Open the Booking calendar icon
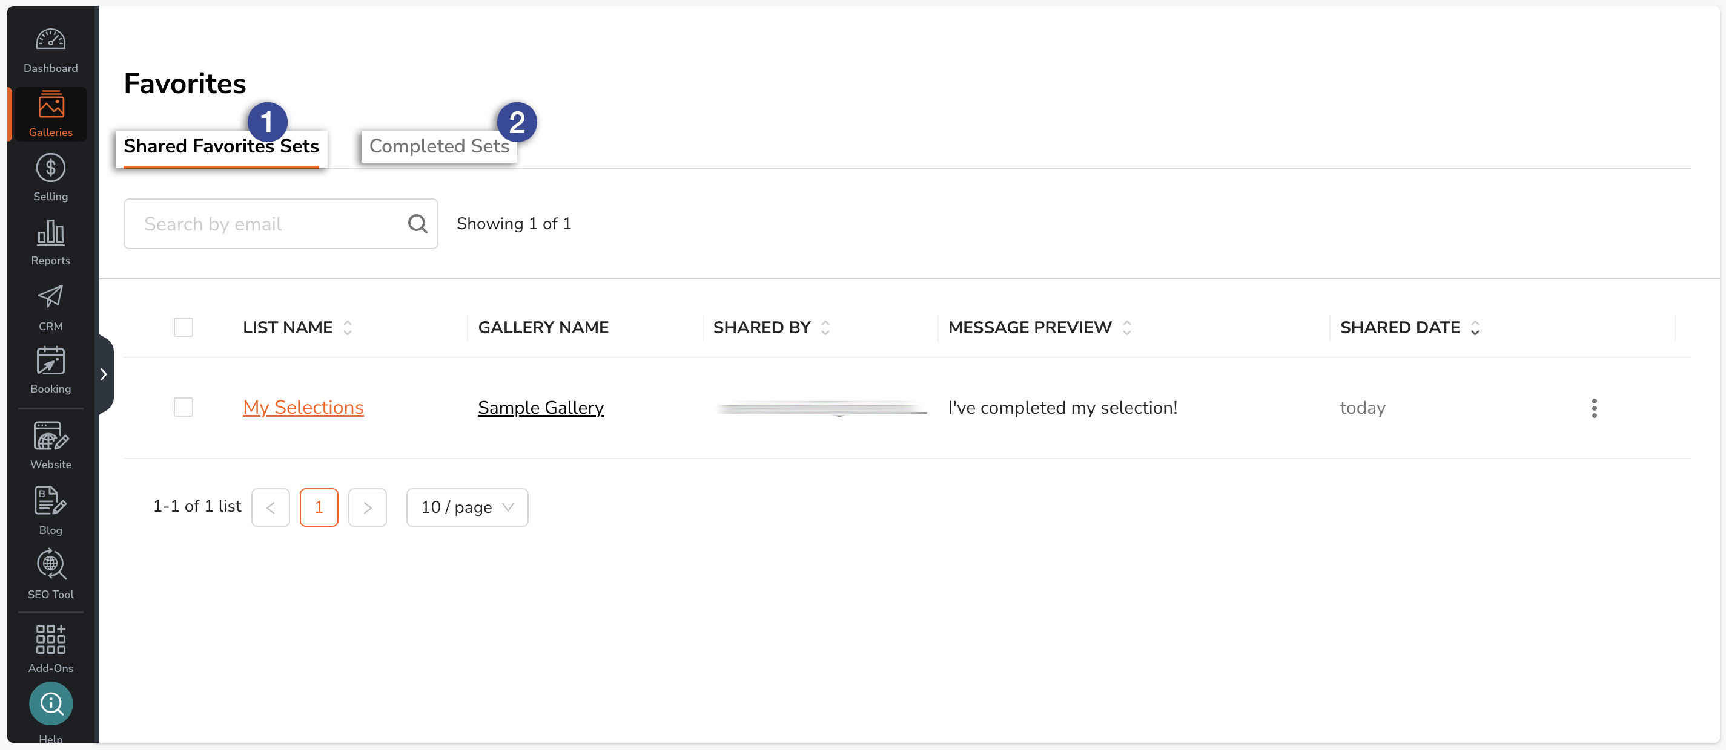Viewport: 1726px width, 750px height. click(x=50, y=361)
